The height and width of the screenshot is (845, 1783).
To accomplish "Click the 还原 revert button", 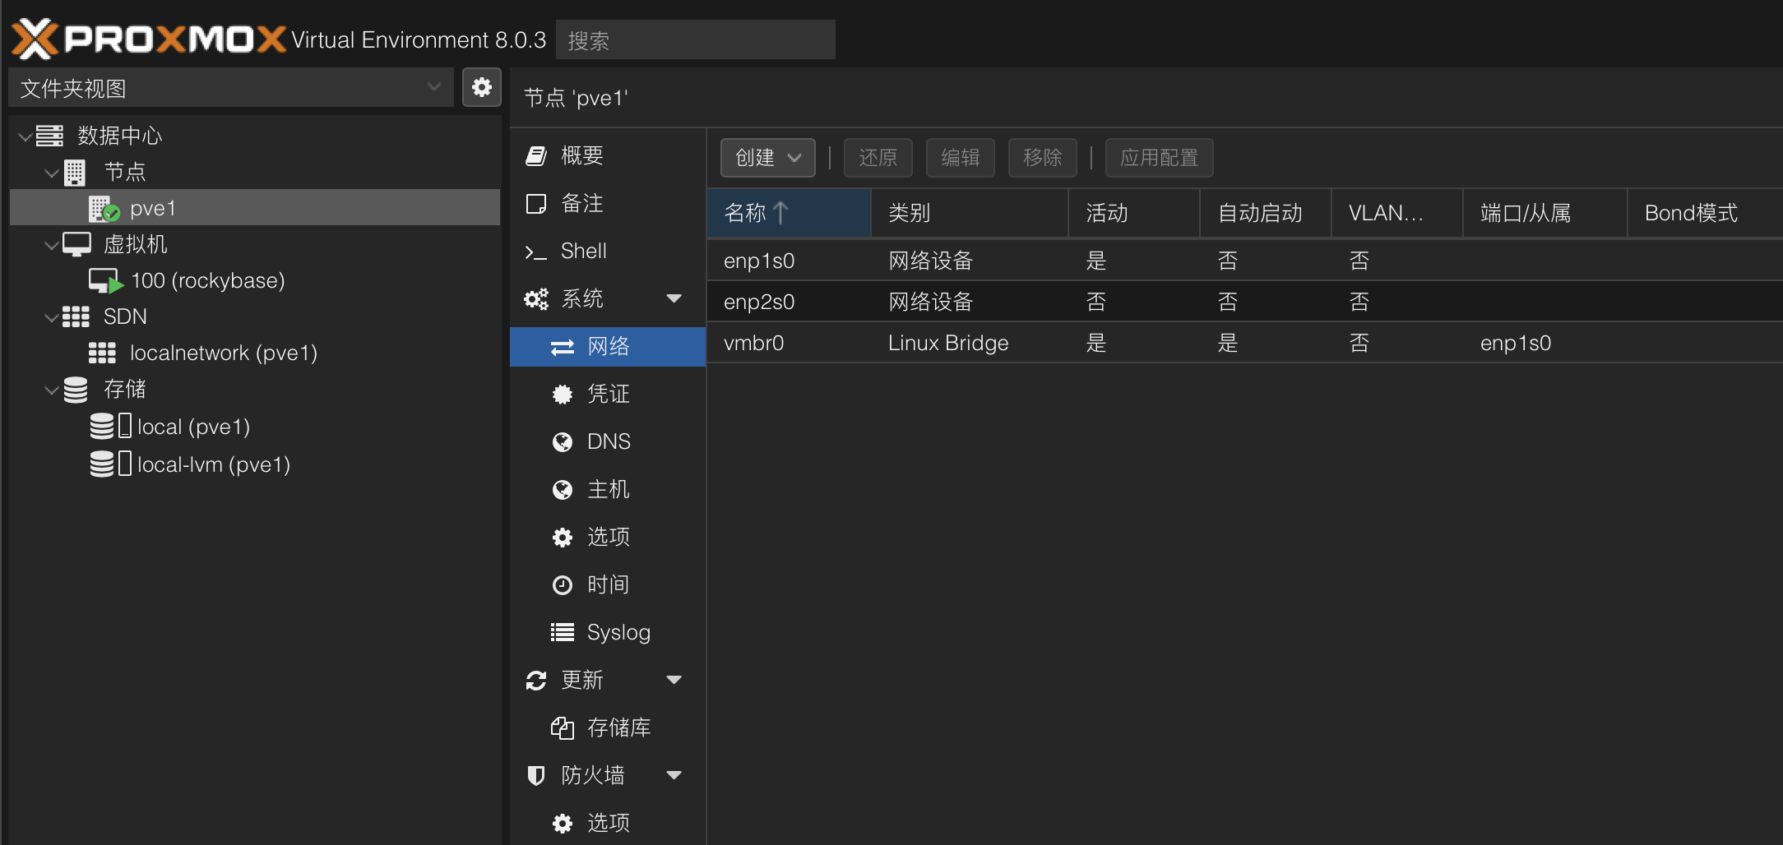I will pos(878,157).
